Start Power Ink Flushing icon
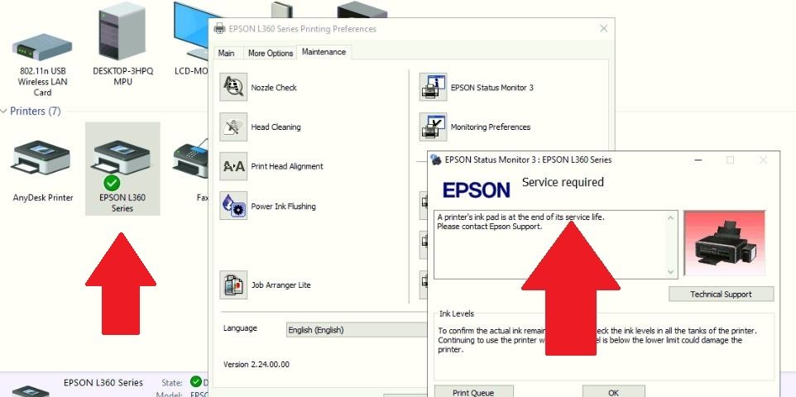This screenshot has width=796, height=397. (233, 206)
